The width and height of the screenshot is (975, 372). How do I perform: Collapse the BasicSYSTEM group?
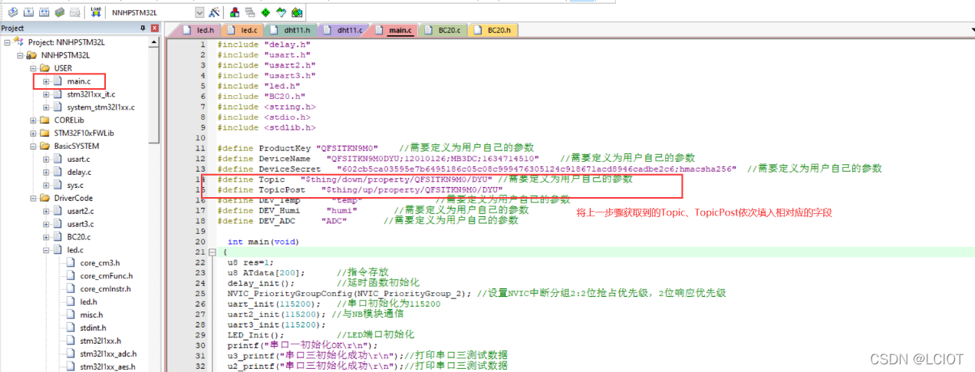click(34, 146)
